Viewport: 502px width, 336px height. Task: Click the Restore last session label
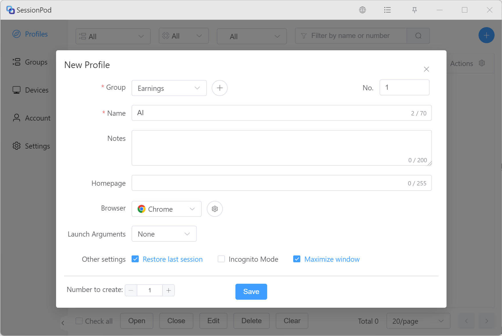click(x=172, y=259)
